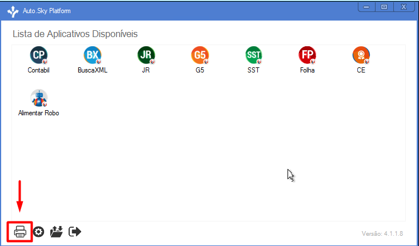Maximize the Auto.Sky Platform window
This screenshot has width=419, height=246.
pyautogui.click(x=384, y=7)
